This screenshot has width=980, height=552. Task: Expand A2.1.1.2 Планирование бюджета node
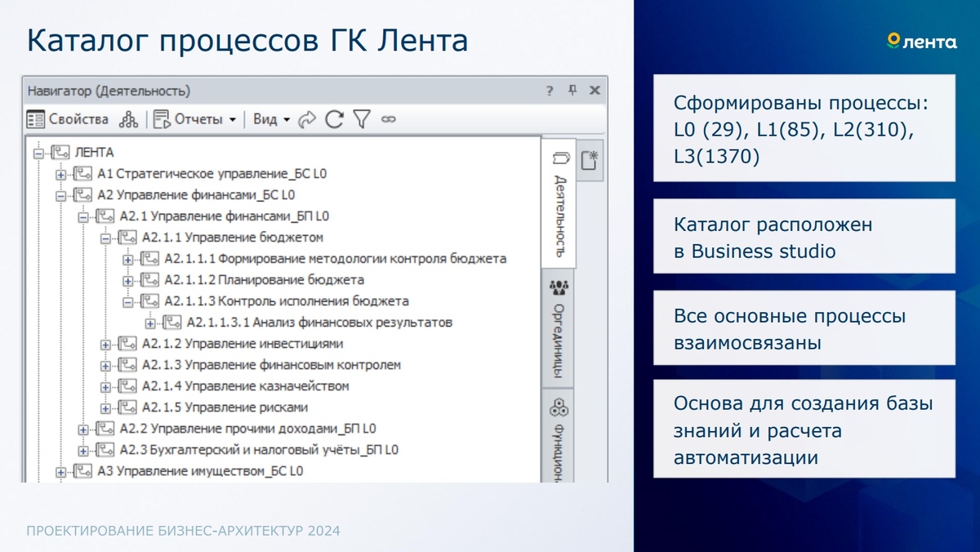pyautogui.click(x=127, y=280)
